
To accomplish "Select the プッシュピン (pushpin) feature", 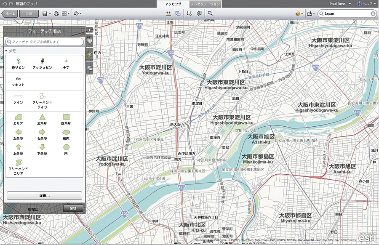I will pos(42,63).
